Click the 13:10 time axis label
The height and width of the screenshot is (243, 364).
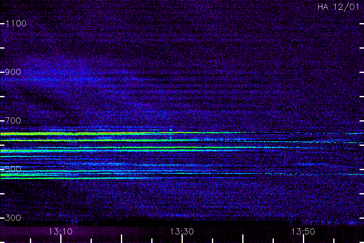pyautogui.click(x=60, y=232)
